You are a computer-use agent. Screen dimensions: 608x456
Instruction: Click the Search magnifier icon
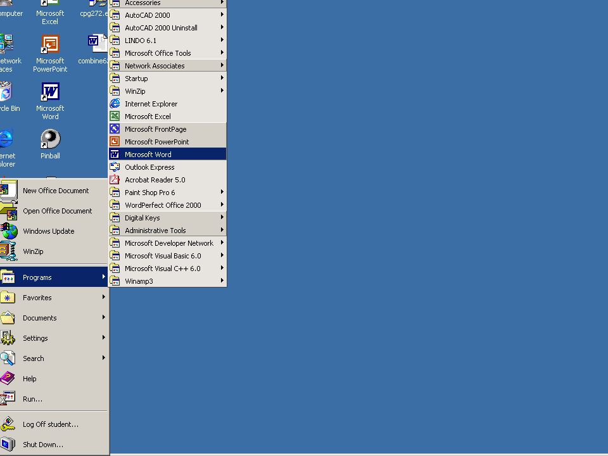(8, 358)
